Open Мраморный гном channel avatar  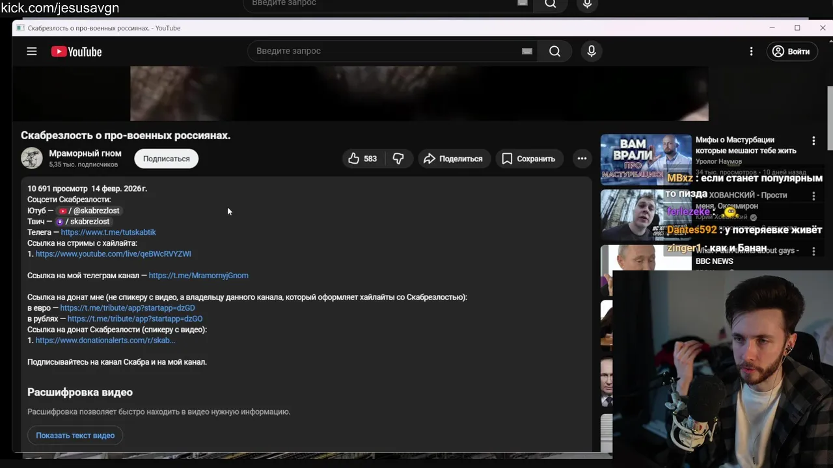tap(32, 158)
